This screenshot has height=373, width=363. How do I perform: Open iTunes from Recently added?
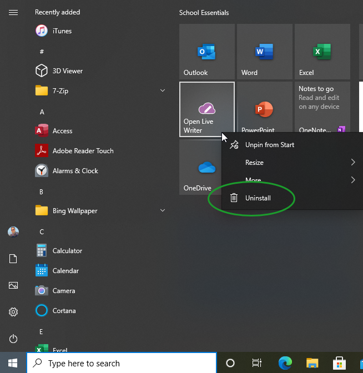tap(62, 31)
